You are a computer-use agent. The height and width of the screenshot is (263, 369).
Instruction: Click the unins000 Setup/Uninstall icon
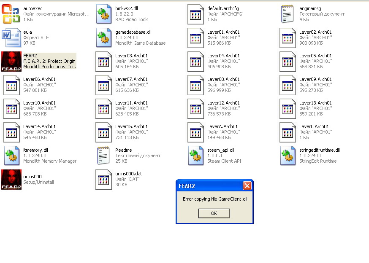coord(11,179)
